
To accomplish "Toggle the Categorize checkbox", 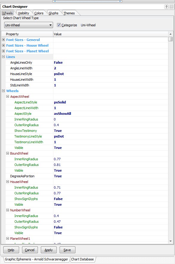I will coord(59,25).
